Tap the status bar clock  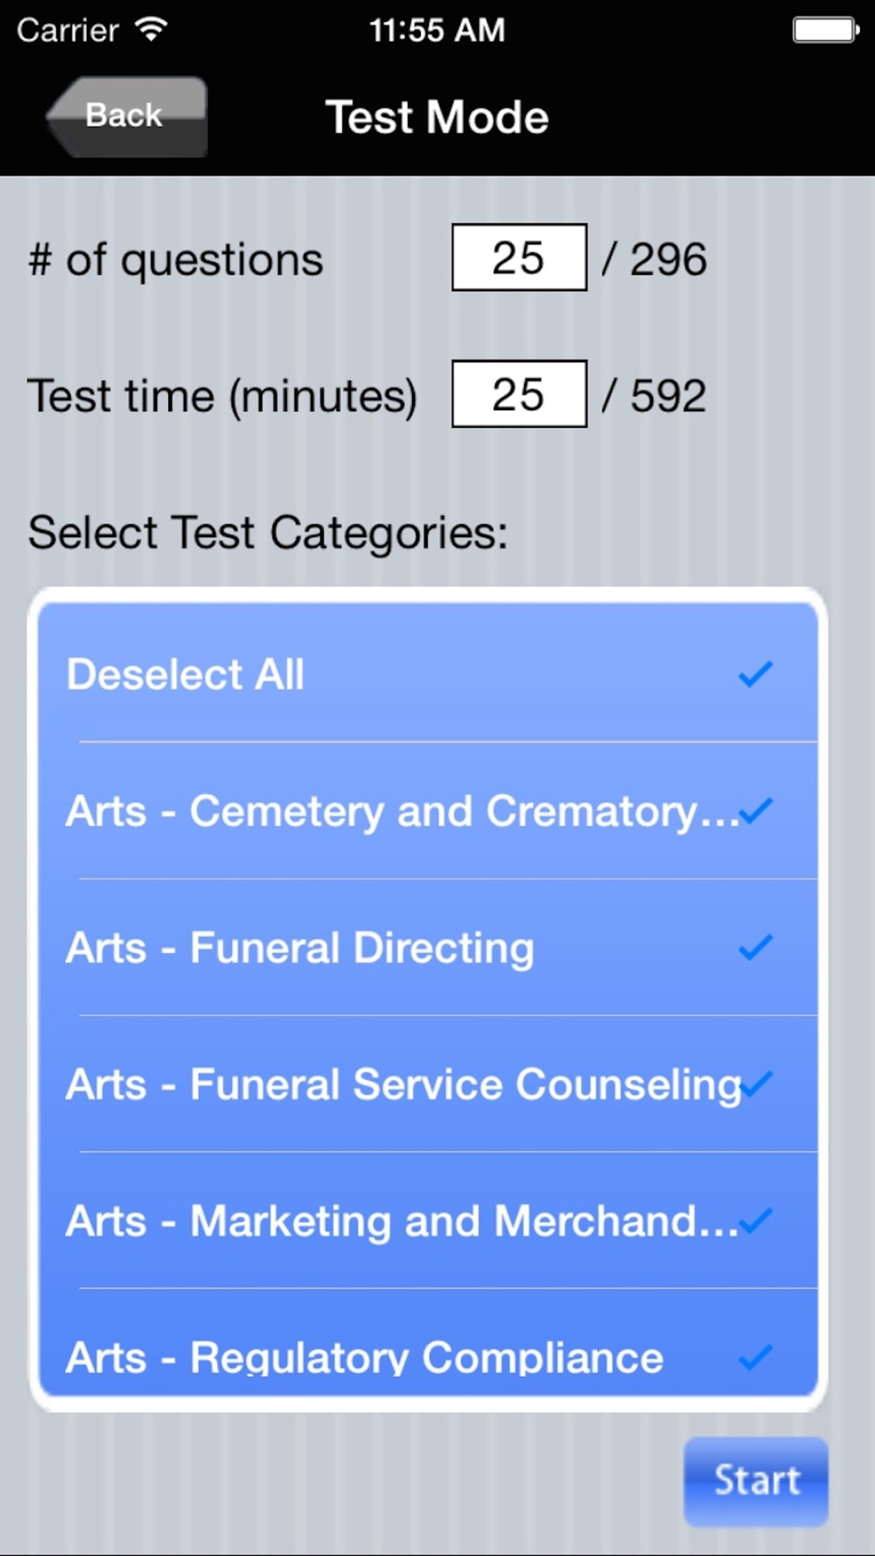tap(437, 31)
